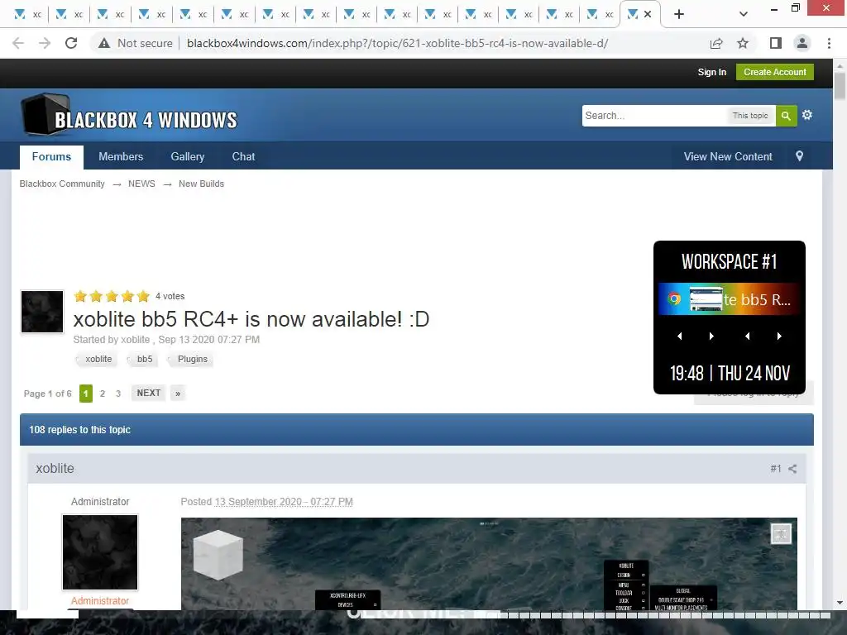Screen dimensions: 847x635
Task: Click the address bar URL
Action: [398, 43]
